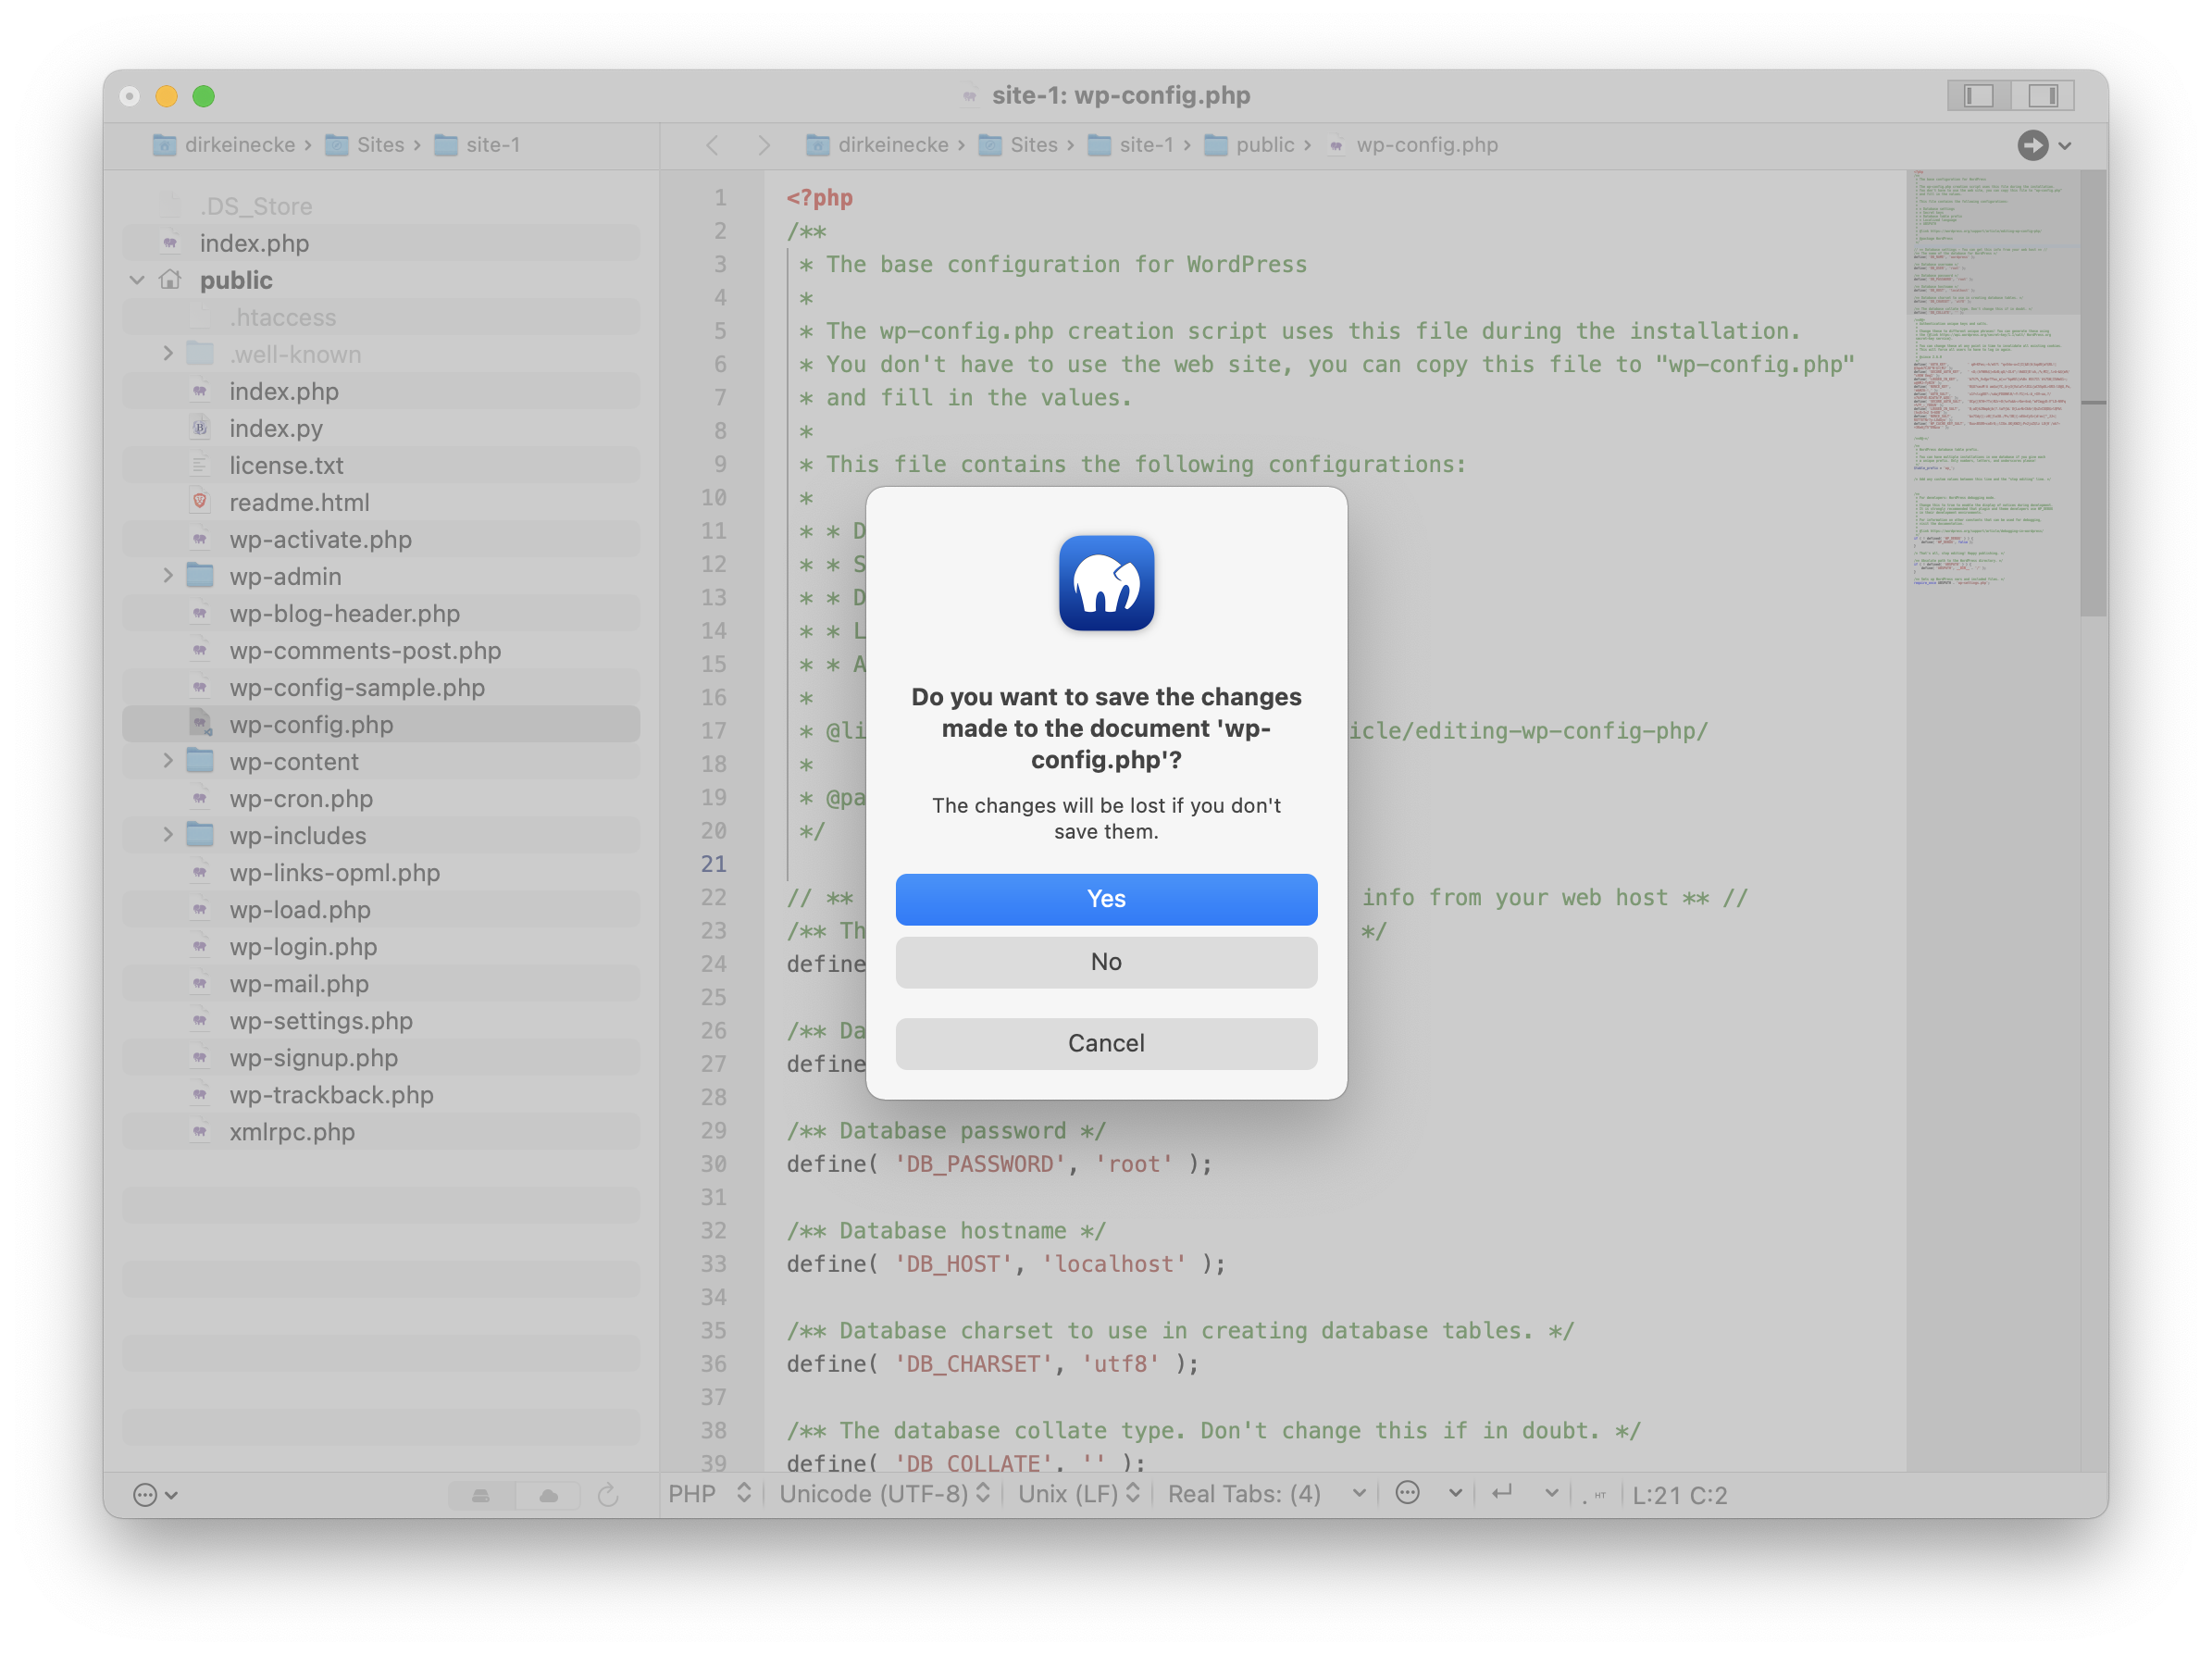Click the PHP icon of wp-comments-post.php
This screenshot has width=2212, height=1655.
pos(200,650)
